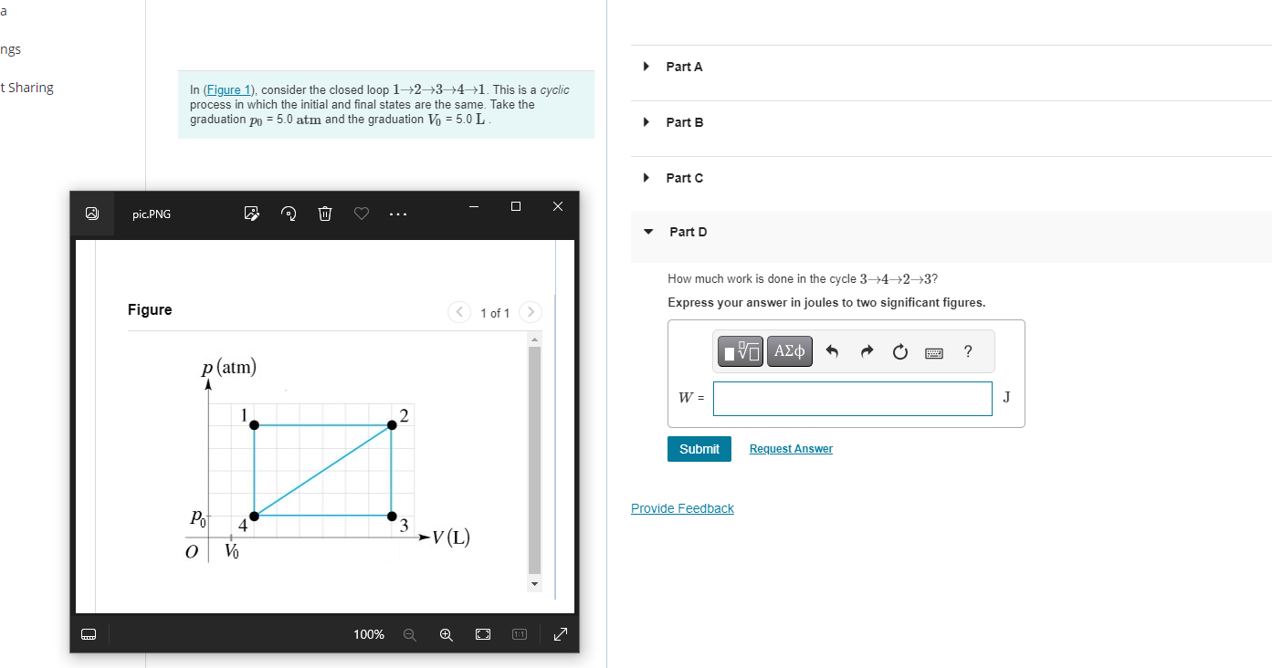The image size is (1272, 668).
Task: Add pic.PNG to favorites with heart icon
Action: click(361, 213)
